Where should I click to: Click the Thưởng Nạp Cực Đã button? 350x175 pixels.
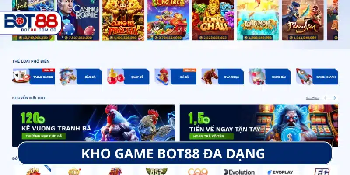44,136
